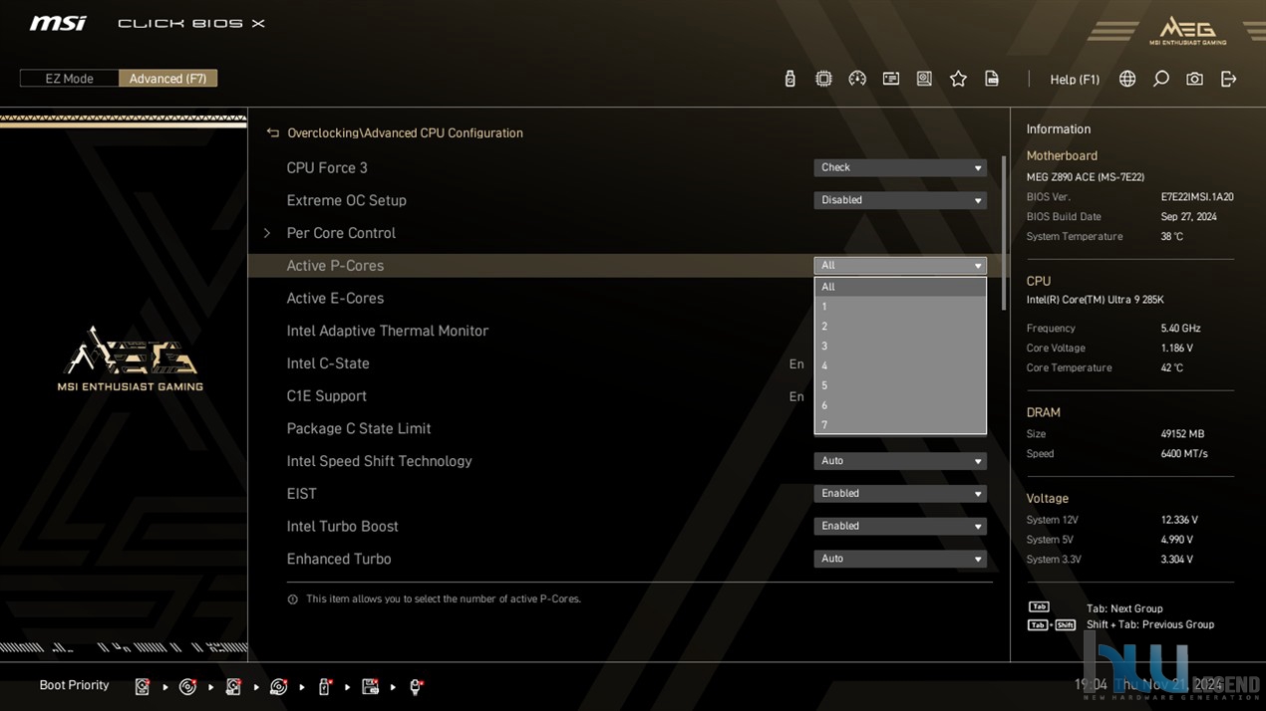
Task: Select the Intel Adaptive Thermal Monitor label
Action: (388, 332)
